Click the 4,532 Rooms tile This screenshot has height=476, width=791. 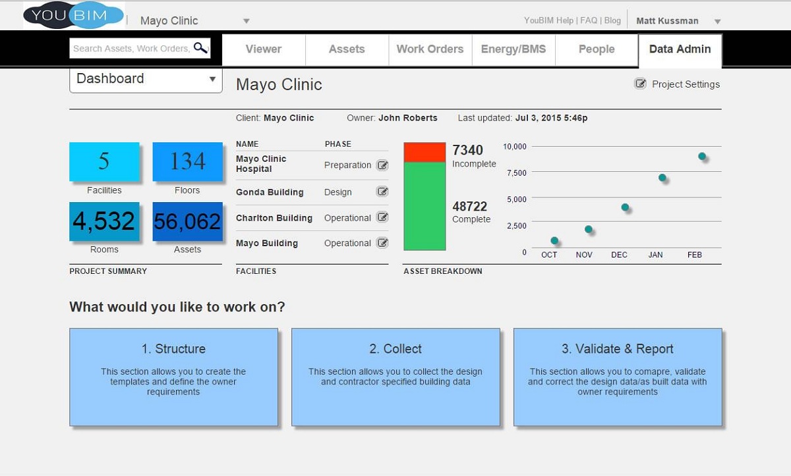pyautogui.click(x=104, y=221)
